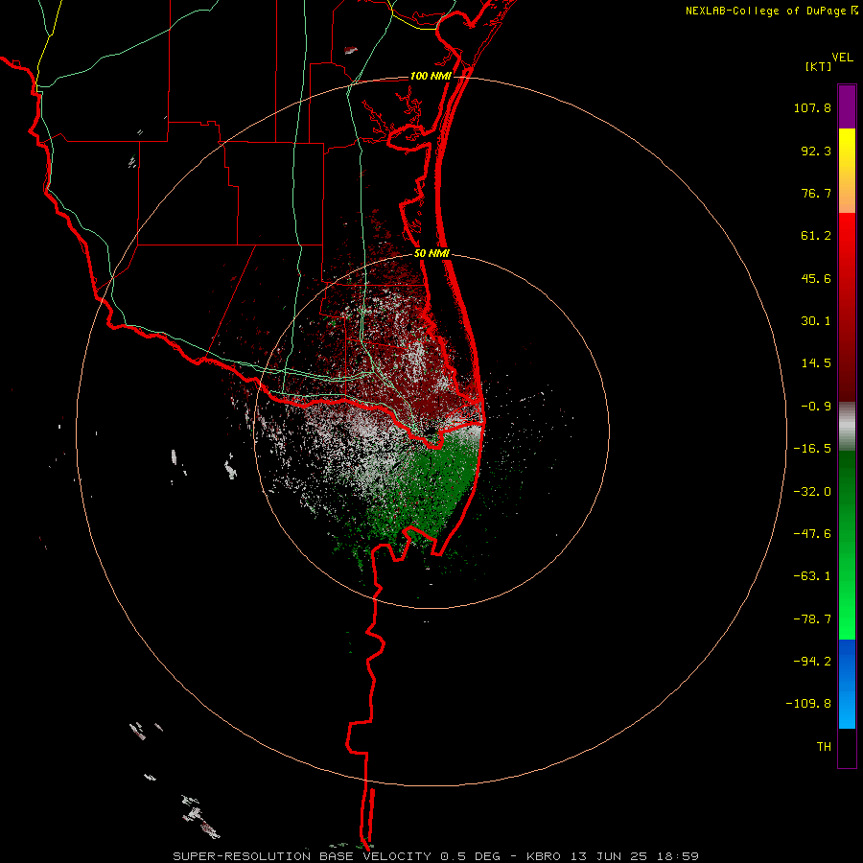863x863 pixels.
Task: Click the blue segment of the velocity color bar
Action: click(x=847, y=684)
